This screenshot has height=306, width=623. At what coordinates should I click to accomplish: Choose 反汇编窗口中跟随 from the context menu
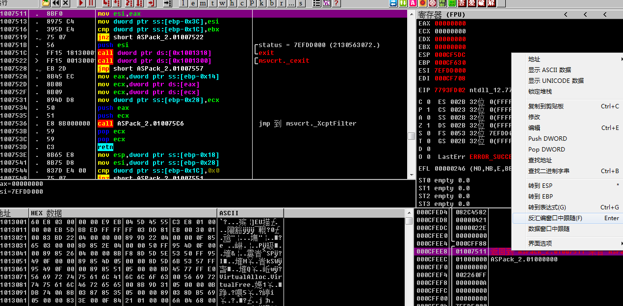(555, 218)
